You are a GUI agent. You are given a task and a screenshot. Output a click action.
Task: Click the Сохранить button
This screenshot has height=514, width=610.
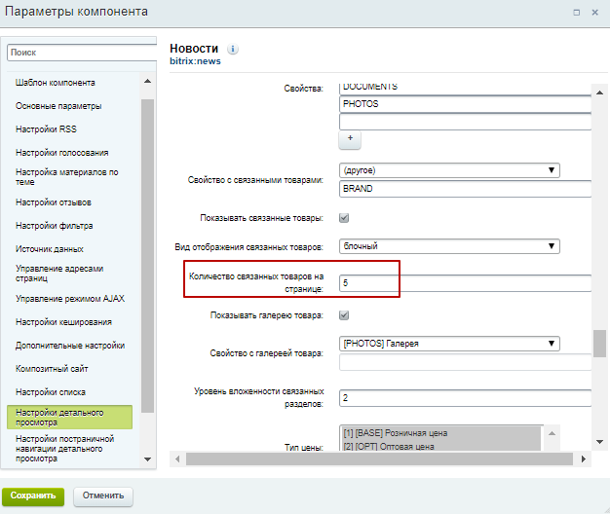pos(33,496)
